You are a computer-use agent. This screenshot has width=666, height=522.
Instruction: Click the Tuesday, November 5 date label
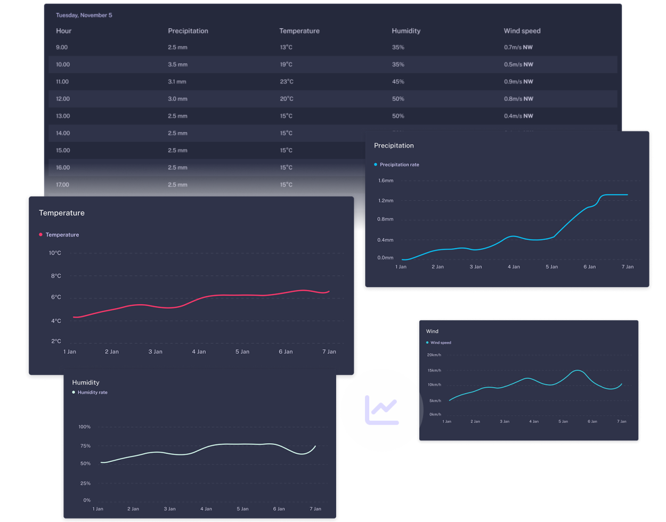click(84, 15)
